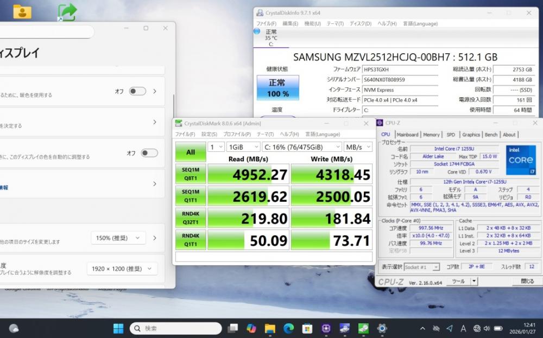Expand the 150% scale dropdown

[x=117, y=238]
